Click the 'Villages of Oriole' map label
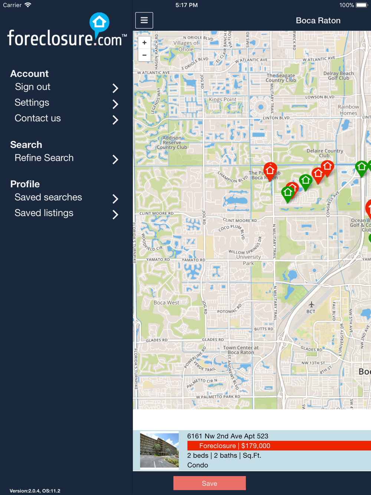This screenshot has width=371, height=495. (186, 46)
